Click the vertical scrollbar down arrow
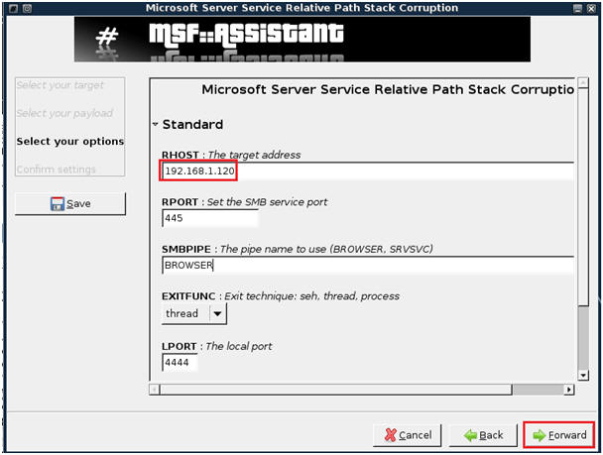 [583, 375]
